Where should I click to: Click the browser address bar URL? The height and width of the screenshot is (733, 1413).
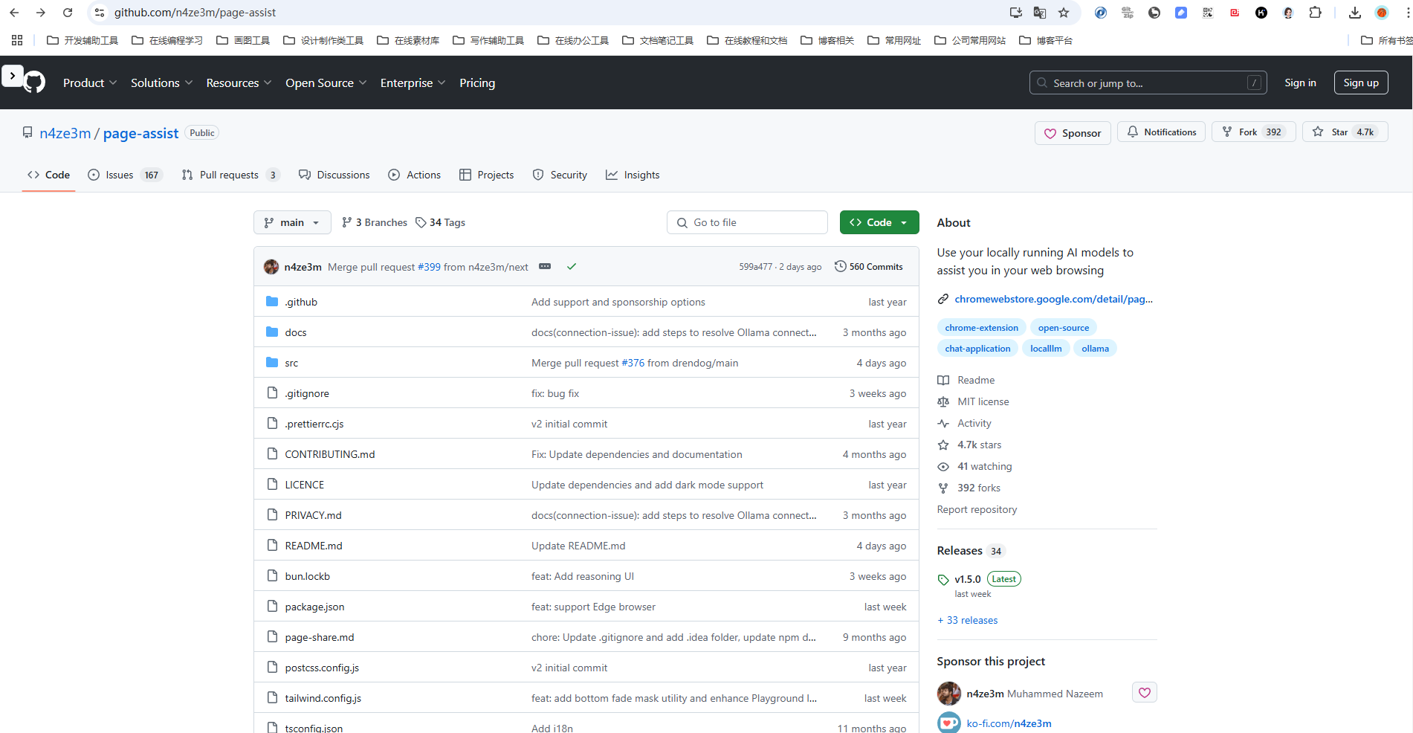195,13
